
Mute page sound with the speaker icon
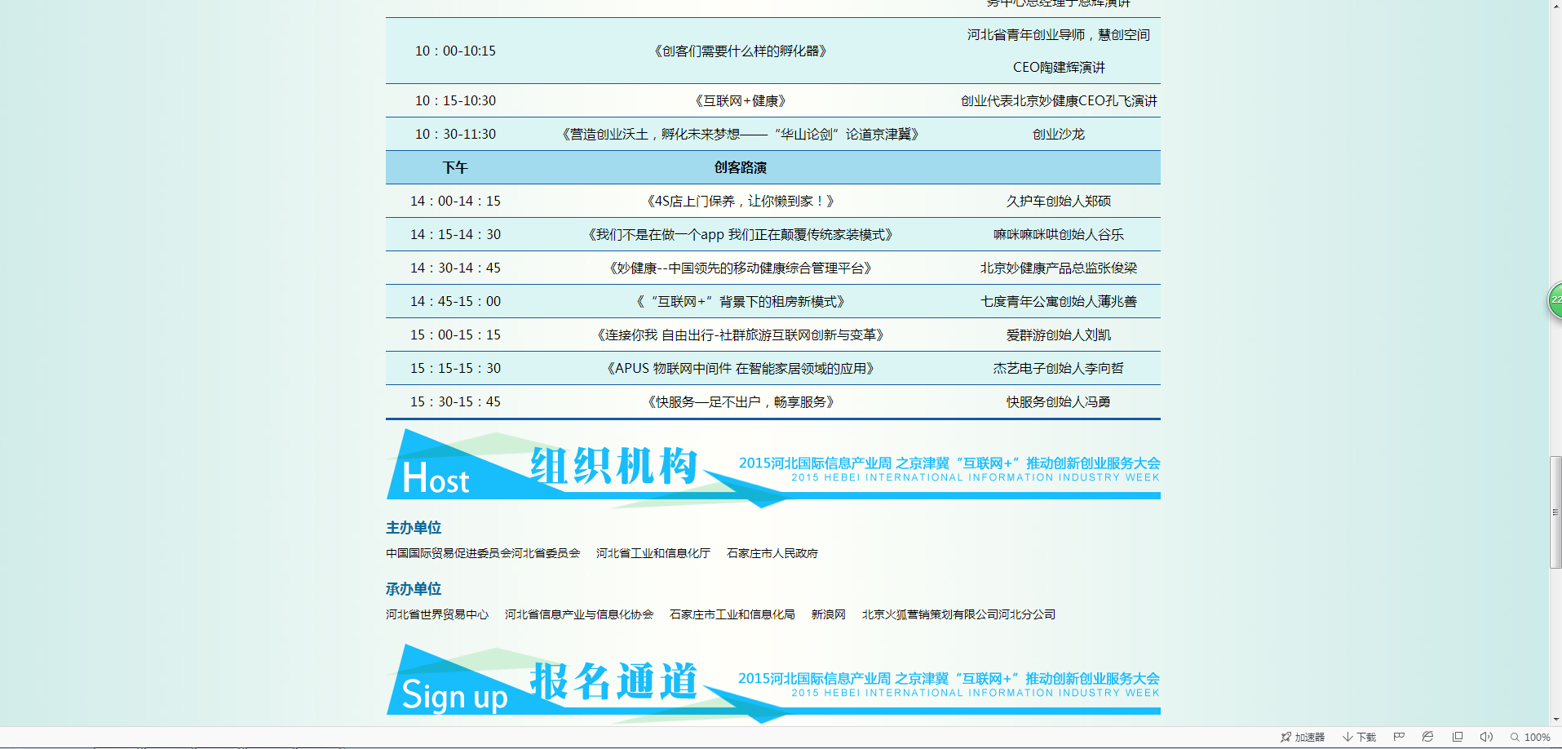click(1486, 737)
